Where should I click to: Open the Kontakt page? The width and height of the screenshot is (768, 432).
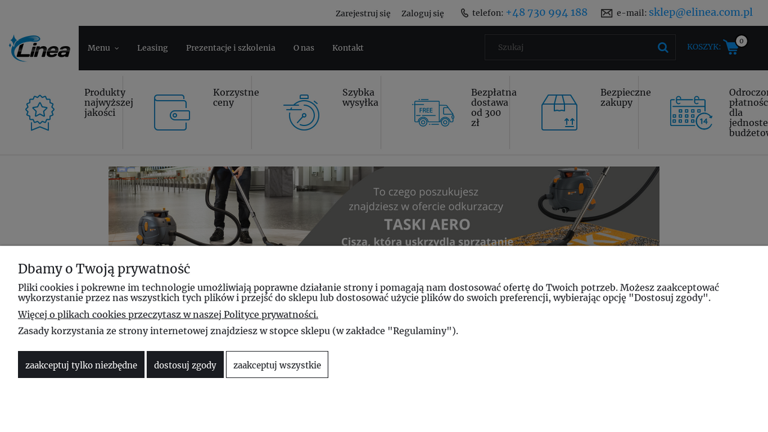348,48
